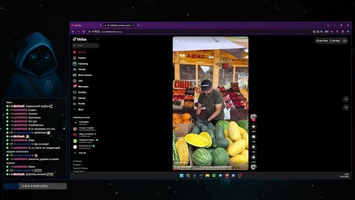Open Profile in TikTok sidebar
This screenshot has height=200, width=355.
tap(79, 104)
